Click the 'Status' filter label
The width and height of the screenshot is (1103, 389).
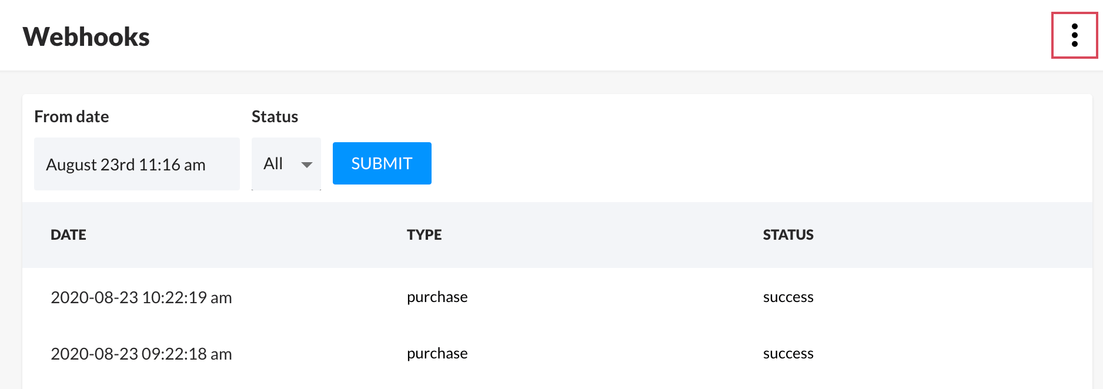point(275,116)
